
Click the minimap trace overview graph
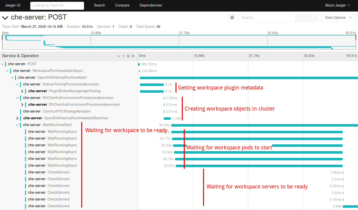pos(179,42)
